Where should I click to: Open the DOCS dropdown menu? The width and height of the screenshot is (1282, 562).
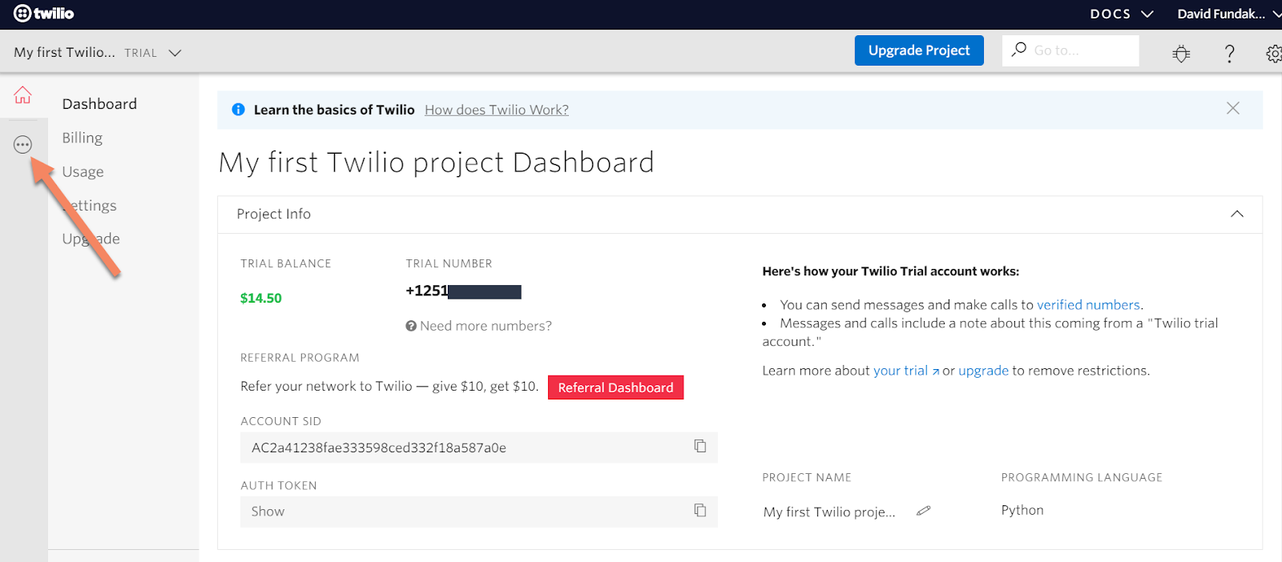pos(1121,14)
